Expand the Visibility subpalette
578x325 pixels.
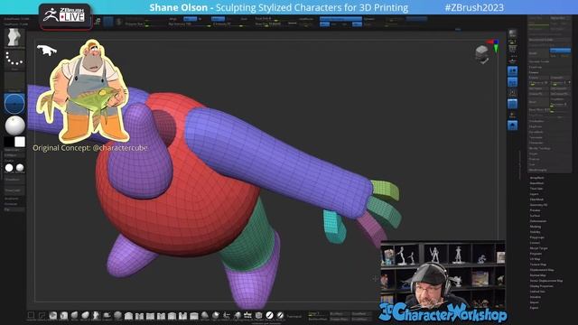[536, 232]
